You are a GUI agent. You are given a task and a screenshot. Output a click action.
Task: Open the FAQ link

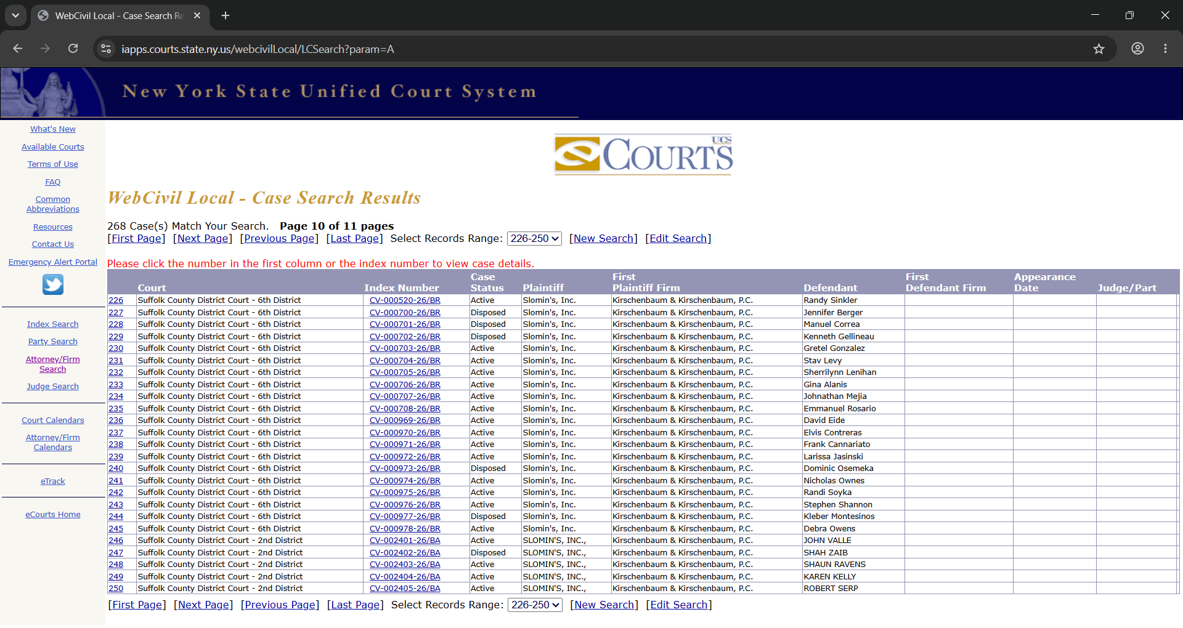coord(53,182)
